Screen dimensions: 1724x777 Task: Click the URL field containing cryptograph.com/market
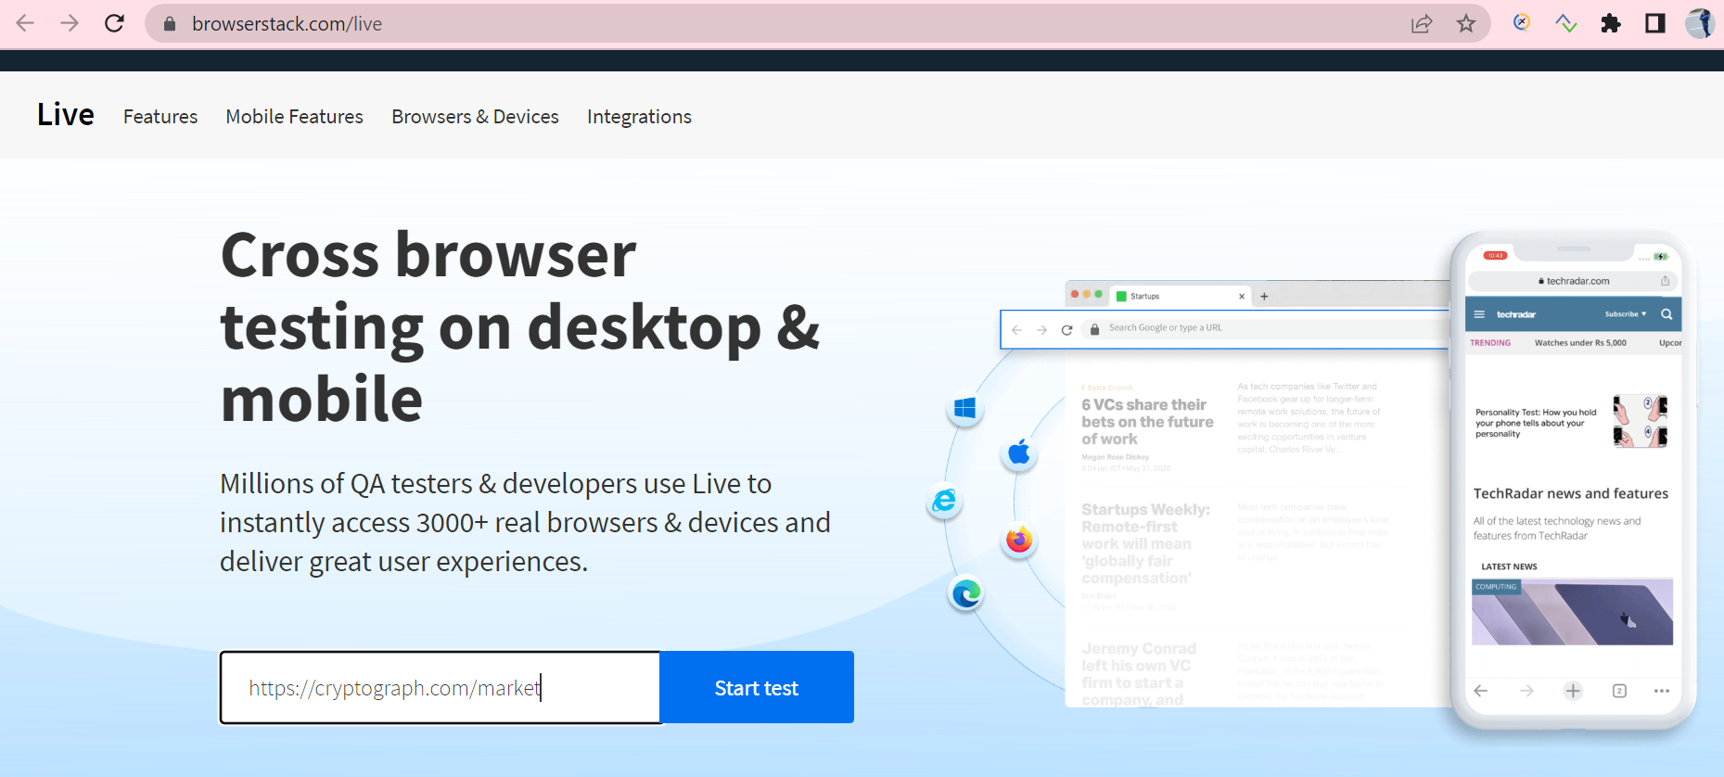point(441,687)
